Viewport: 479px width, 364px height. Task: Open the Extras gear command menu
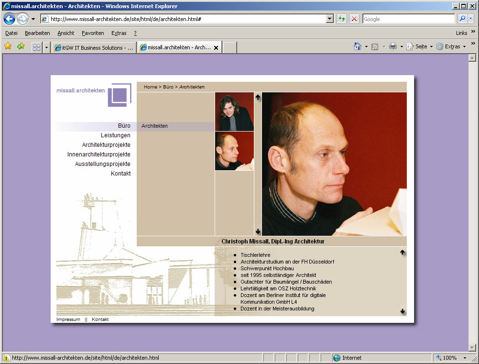(451, 46)
